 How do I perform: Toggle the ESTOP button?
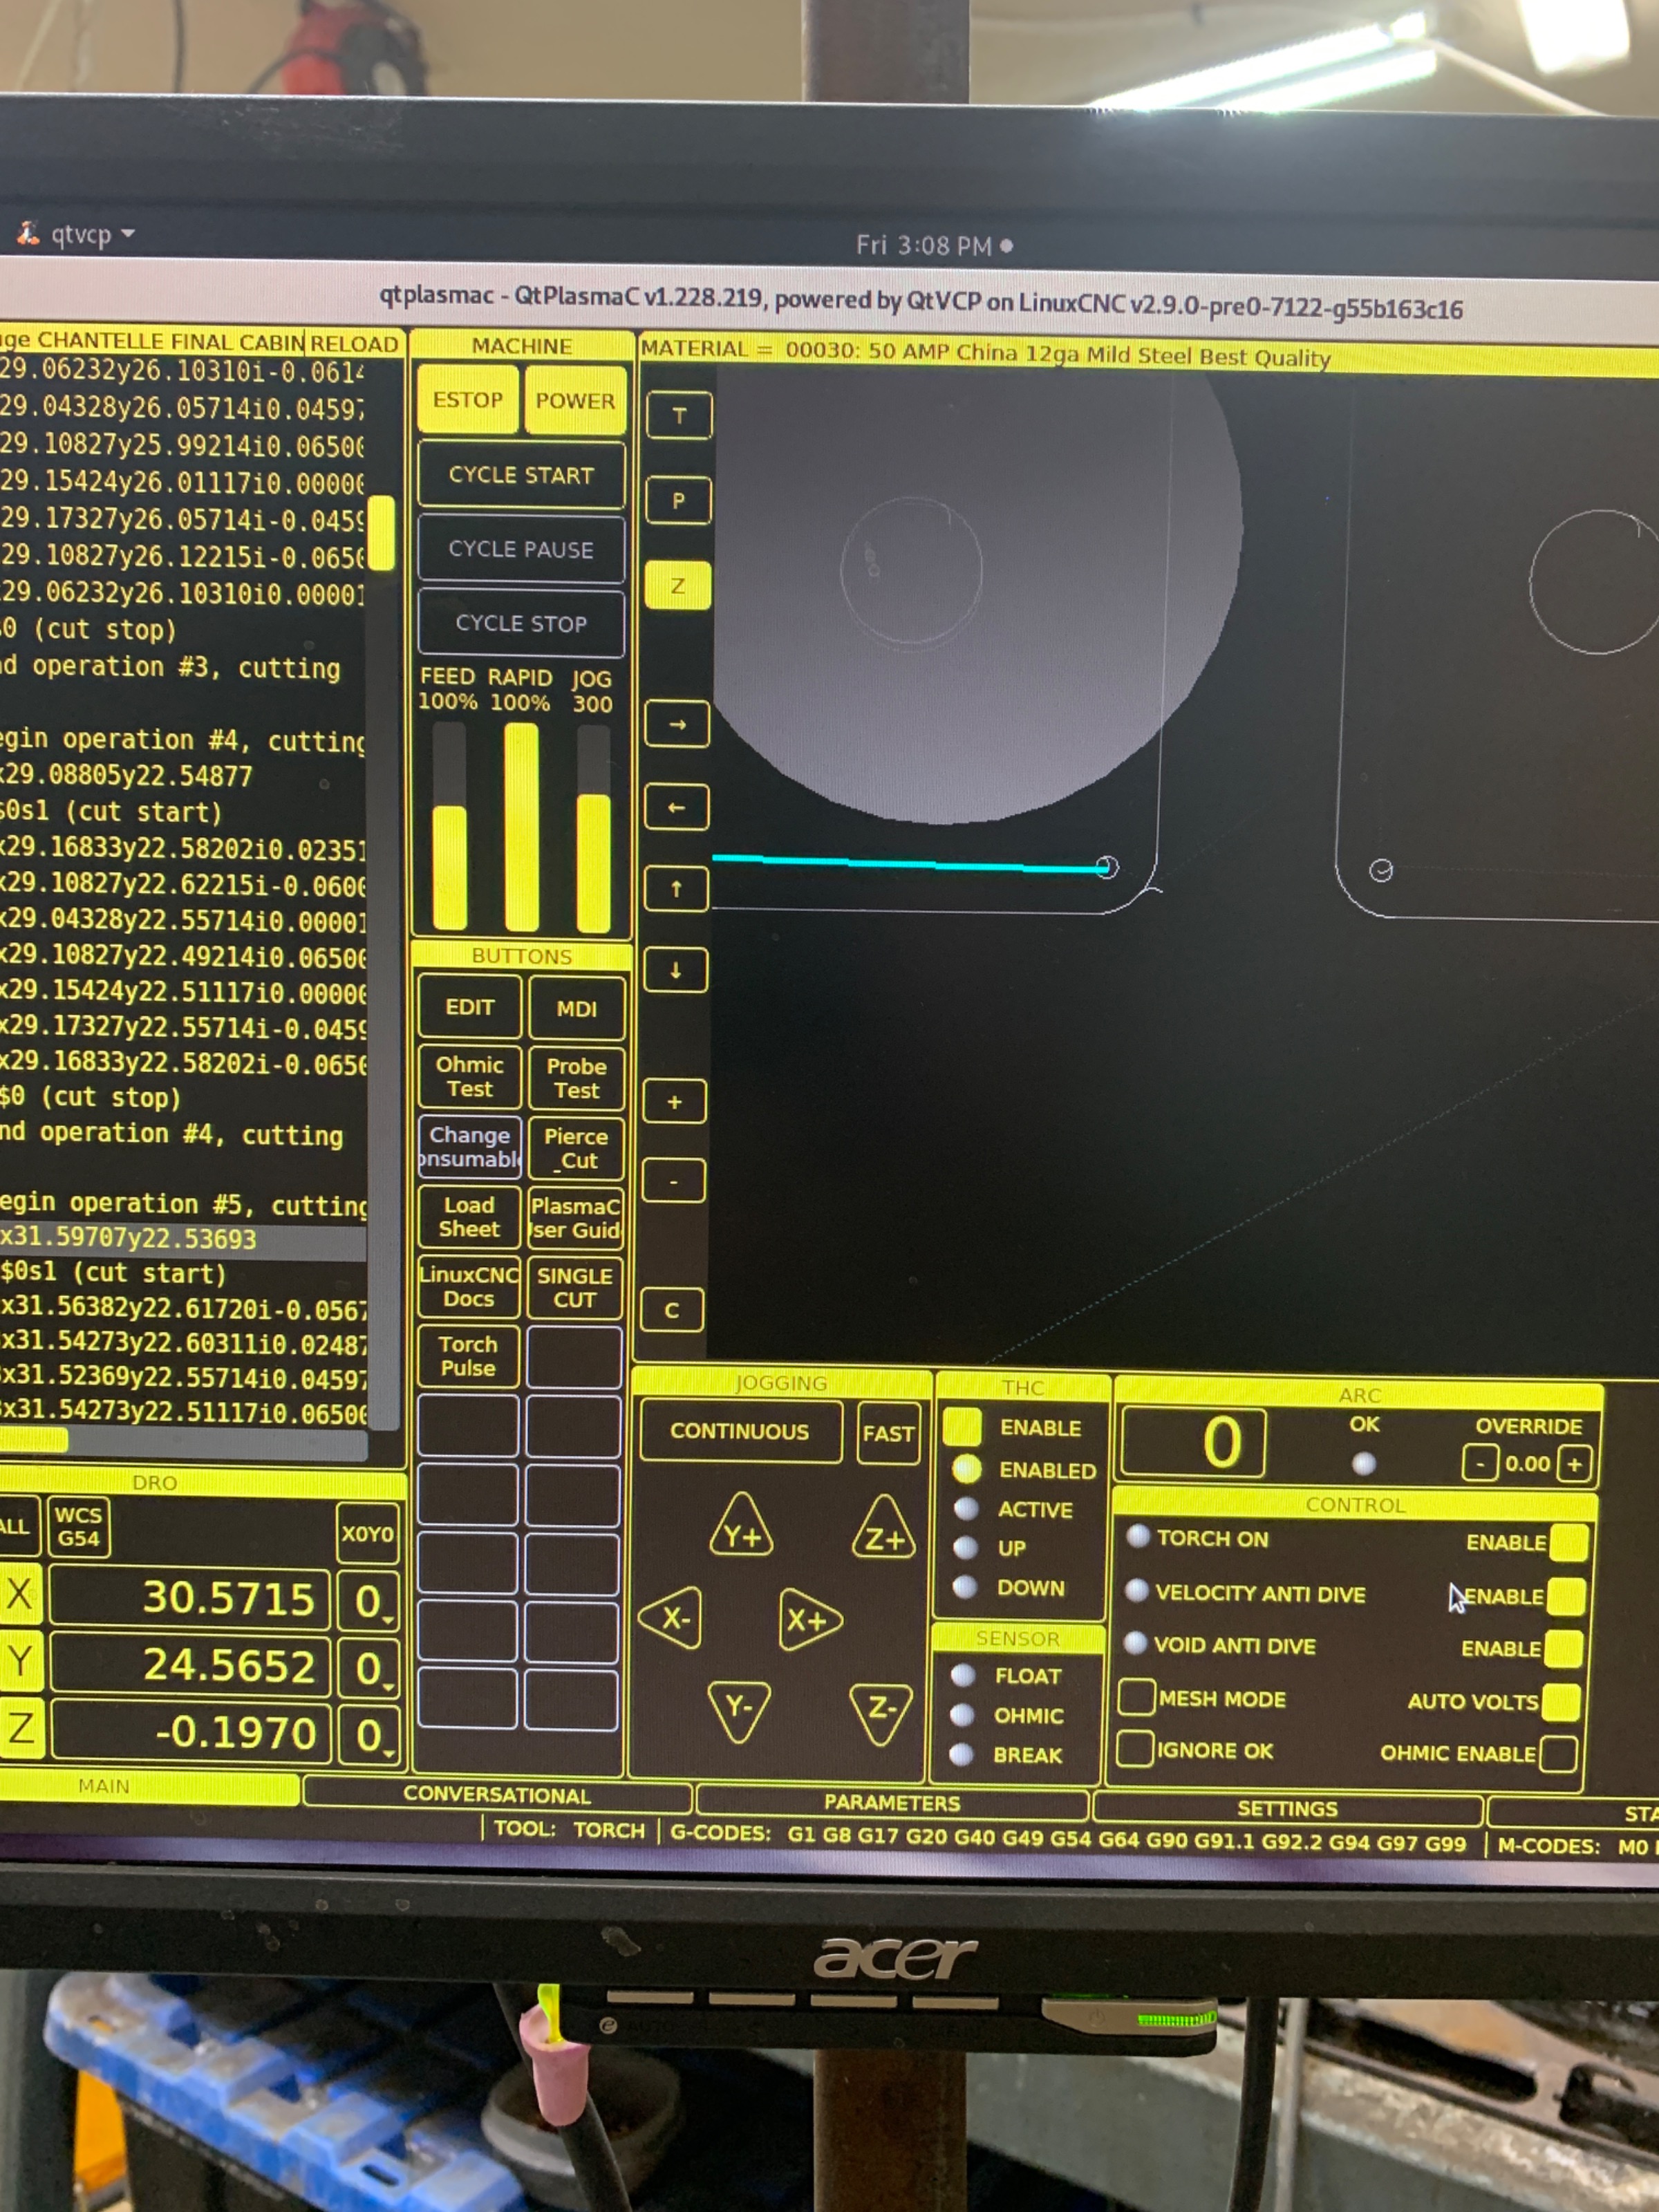tap(468, 400)
